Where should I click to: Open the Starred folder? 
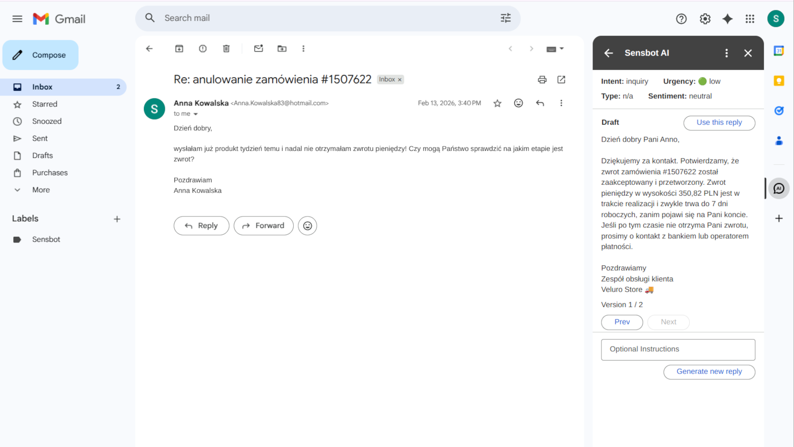click(64, 104)
